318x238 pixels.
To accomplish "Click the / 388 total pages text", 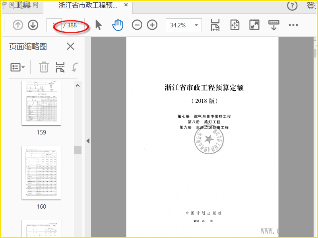I will [70, 25].
